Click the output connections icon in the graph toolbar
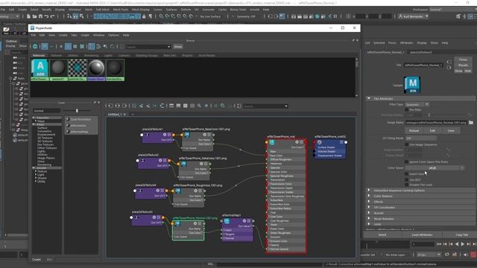477x268 pixels. [x=124, y=106]
